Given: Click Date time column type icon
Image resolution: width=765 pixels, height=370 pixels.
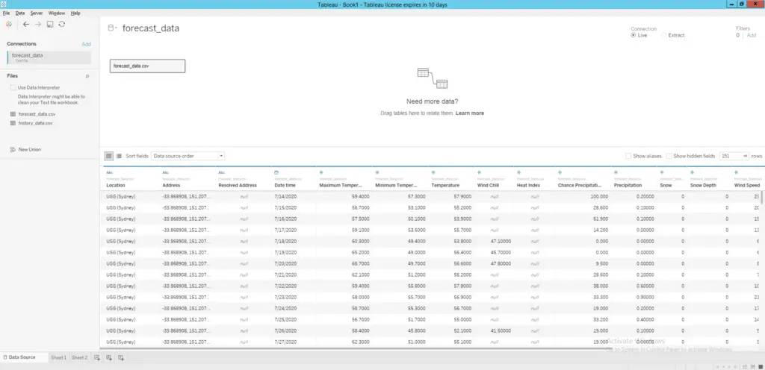Looking at the screenshot, I should pyautogui.click(x=276, y=172).
